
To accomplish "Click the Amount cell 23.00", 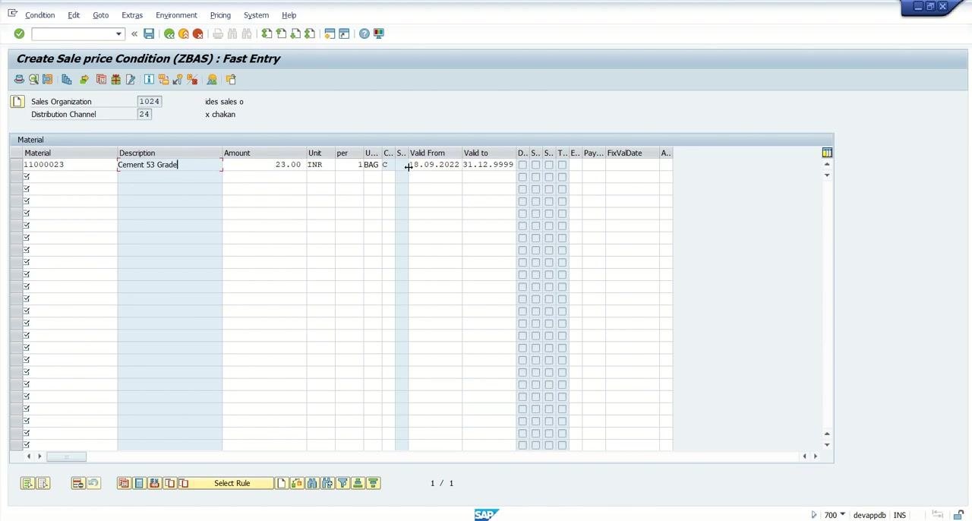I will click(264, 165).
